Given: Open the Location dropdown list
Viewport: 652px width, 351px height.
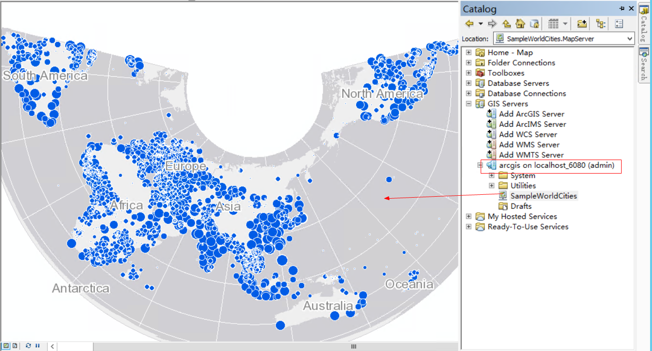Looking at the screenshot, I should point(629,39).
